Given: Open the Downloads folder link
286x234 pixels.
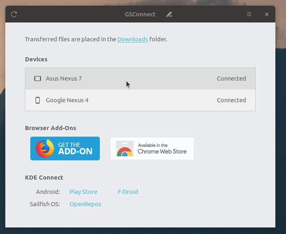Looking at the screenshot, I should point(133,39).
